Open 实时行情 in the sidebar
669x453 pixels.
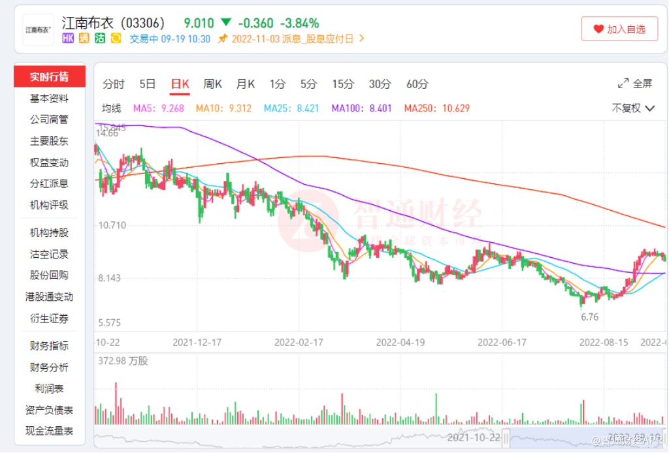(x=50, y=77)
